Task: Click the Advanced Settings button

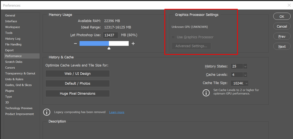Action: [x=191, y=46]
